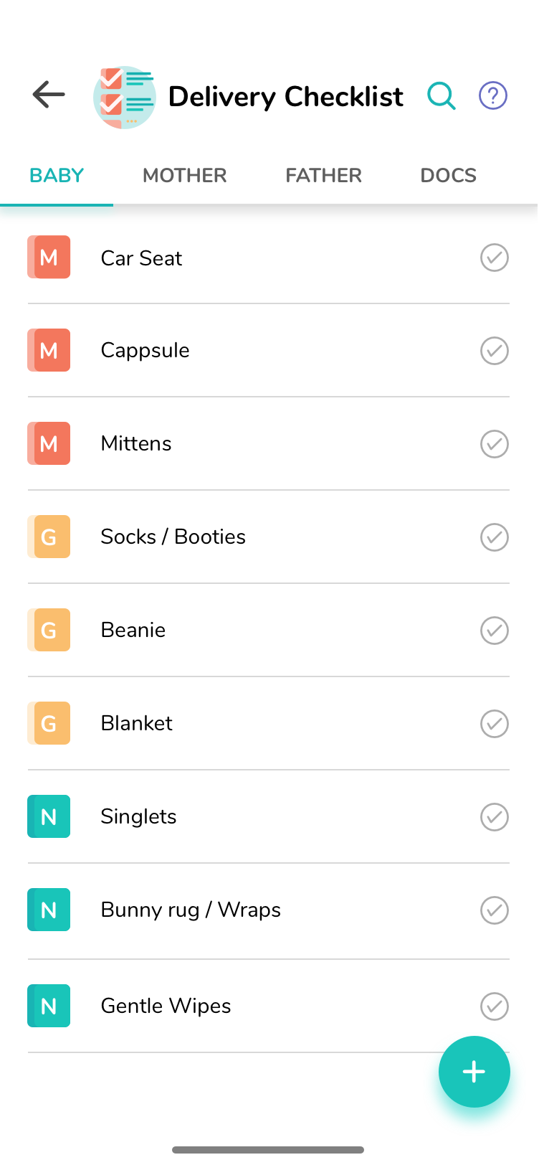Open the DOCS tab
The image size is (539, 1165).
448,176
